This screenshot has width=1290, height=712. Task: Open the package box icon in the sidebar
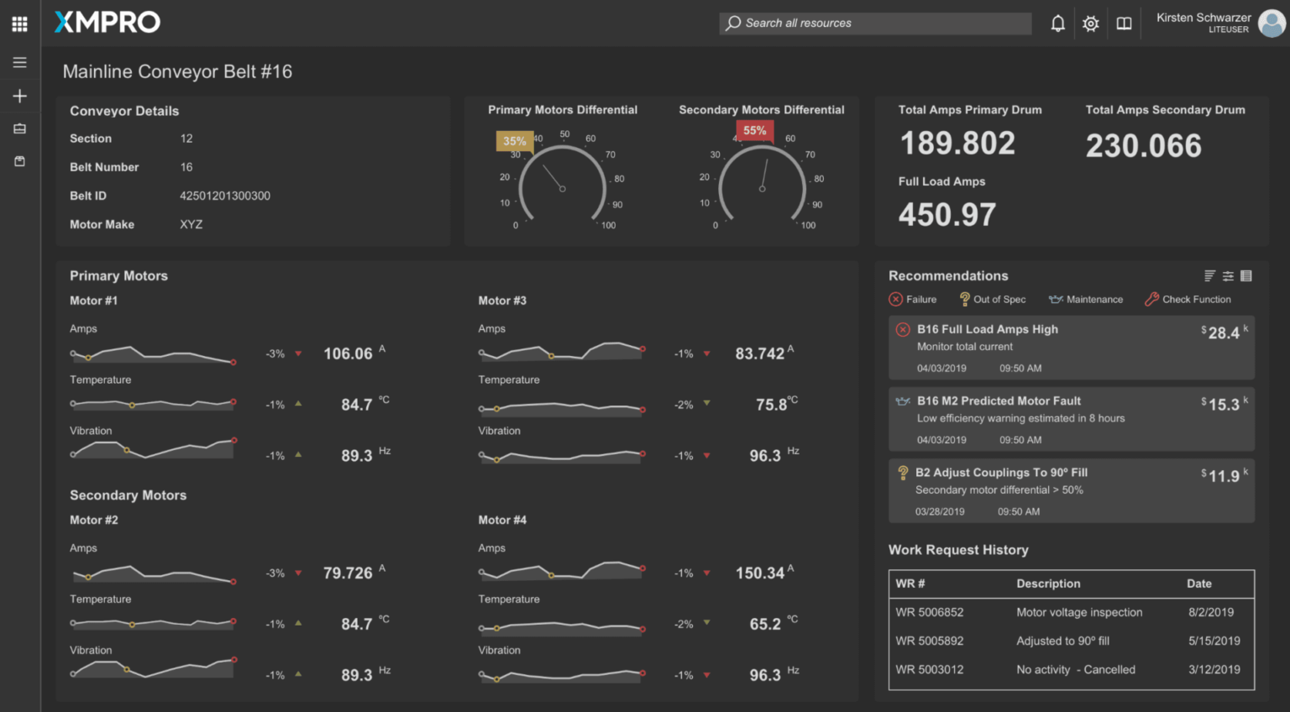tap(19, 161)
